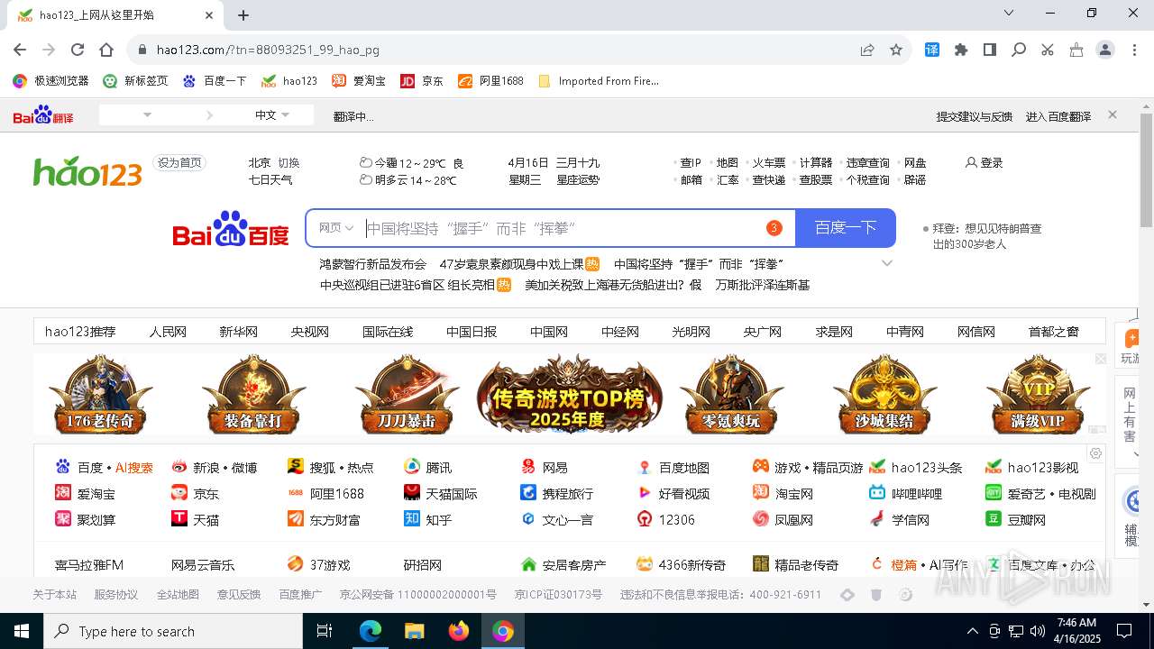Open 176老传奇 game banner
Screen dimensions: 1154x649
click(x=100, y=395)
